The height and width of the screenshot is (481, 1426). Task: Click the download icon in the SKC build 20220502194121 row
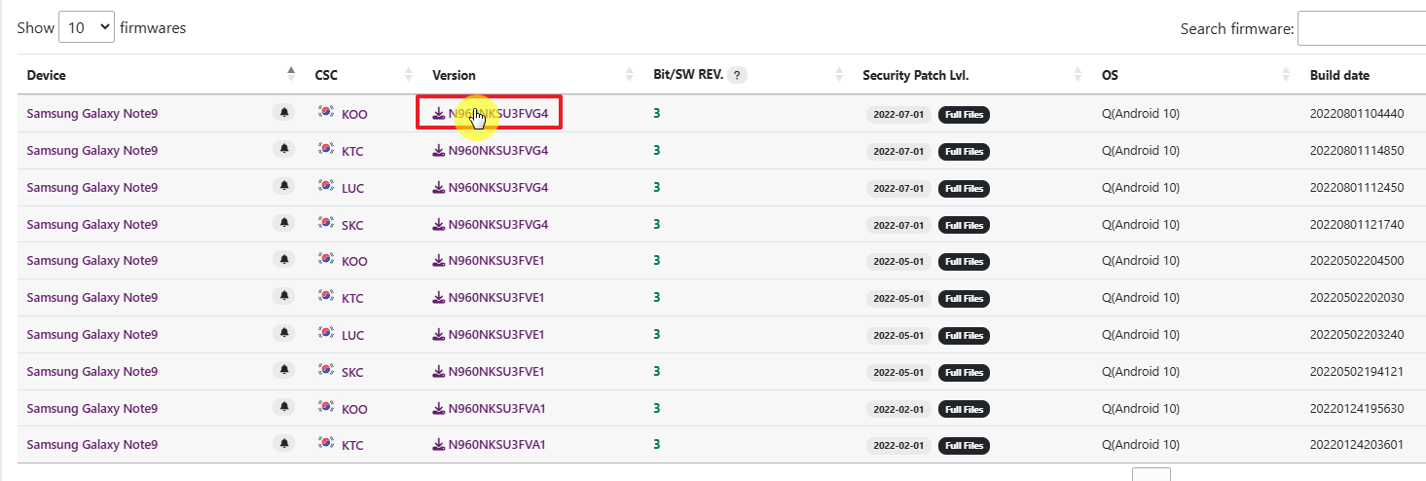(x=439, y=371)
